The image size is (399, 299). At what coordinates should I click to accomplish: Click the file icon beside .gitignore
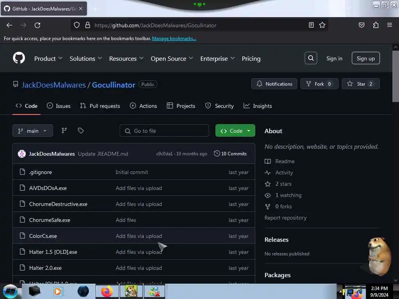tap(22, 172)
